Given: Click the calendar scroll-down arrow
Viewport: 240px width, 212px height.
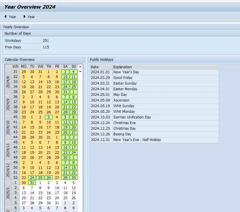Looking at the screenshot, I should point(80,72).
